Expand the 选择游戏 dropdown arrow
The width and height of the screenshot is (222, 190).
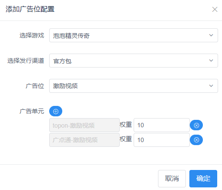tap(211, 35)
